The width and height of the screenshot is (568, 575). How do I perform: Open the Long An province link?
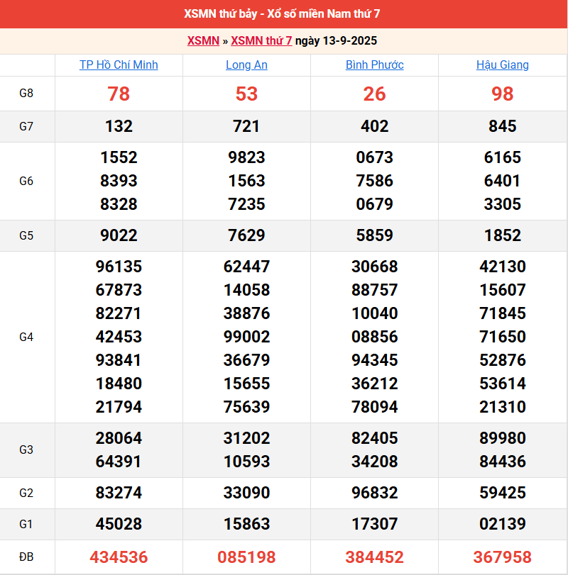point(246,65)
